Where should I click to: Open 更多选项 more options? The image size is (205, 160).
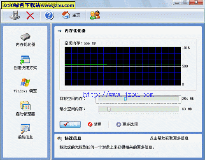(x=127, y=124)
